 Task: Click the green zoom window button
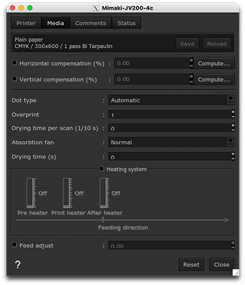tap(30, 8)
